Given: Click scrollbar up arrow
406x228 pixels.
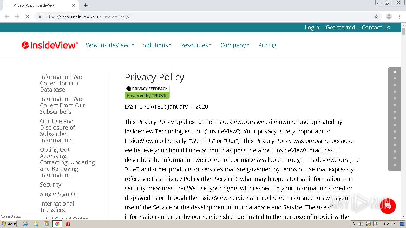Looking at the screenshot, I should coord(403,25).
